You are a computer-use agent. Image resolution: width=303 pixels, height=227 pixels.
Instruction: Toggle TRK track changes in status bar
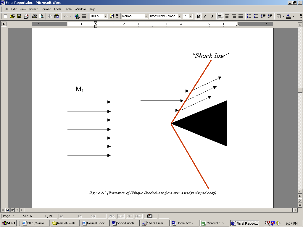point(121,216)
